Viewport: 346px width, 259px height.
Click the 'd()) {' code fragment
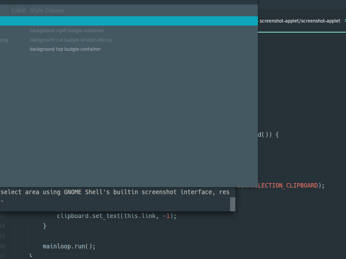coord(268,135)
